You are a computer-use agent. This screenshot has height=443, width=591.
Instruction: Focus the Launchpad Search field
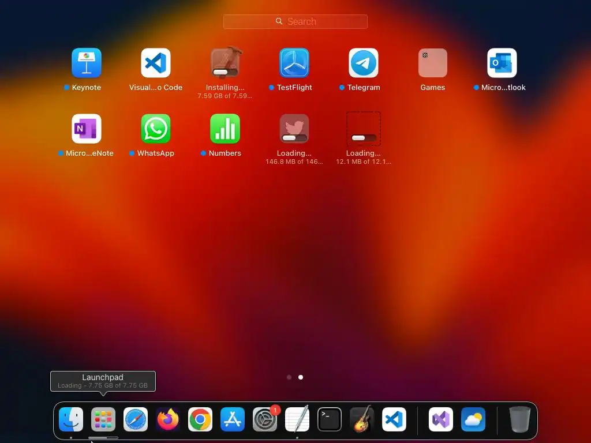(295, 21)
